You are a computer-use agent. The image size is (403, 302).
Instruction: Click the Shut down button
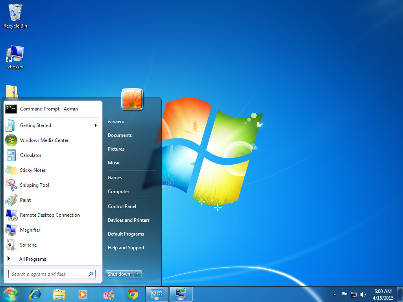tap(119, 274)
